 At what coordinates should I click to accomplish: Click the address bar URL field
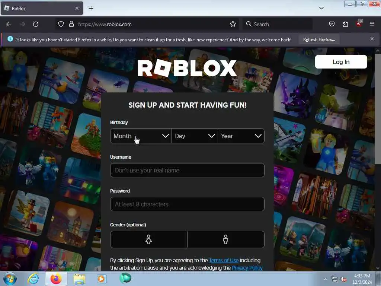[x=153, y=24]
